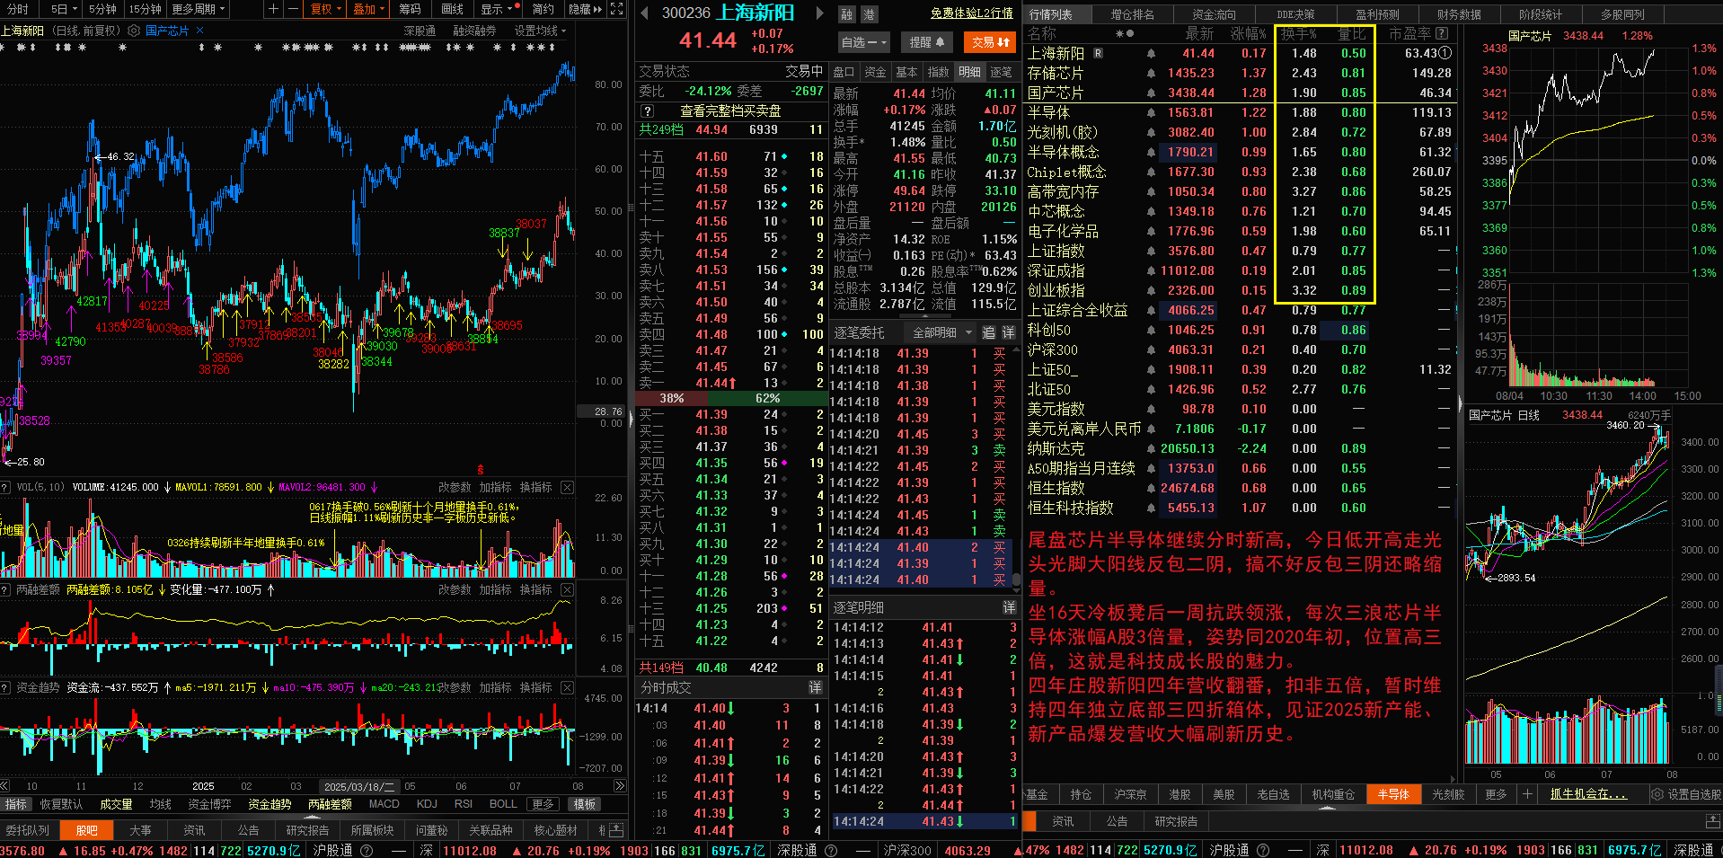Viewport: 1723px width, 858px height.
Task: Click the 模板 template button
Action: point(585,804)
